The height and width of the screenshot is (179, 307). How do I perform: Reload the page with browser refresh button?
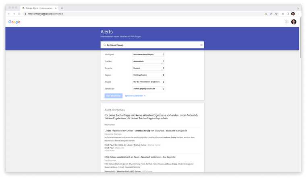pyautogui.click(x=19, y=14)
